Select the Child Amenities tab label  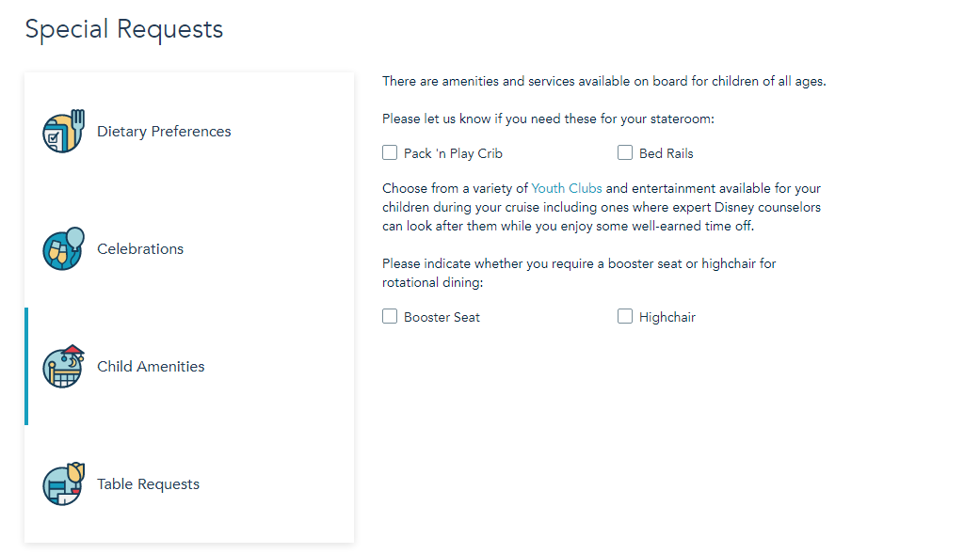click(151, 367)
